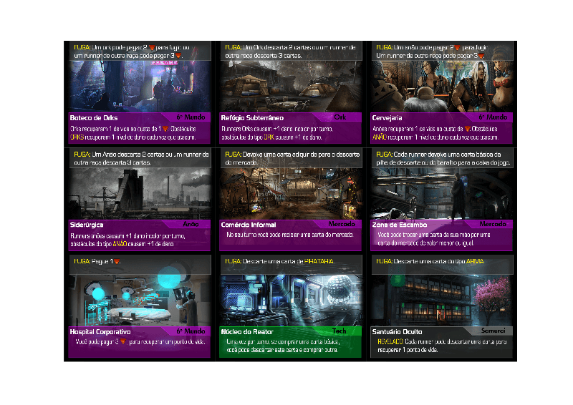Click the red cost icon after 'pagar 3' on Hospital
The height and width of the screenshot is (405, 573).
(123, 342)
